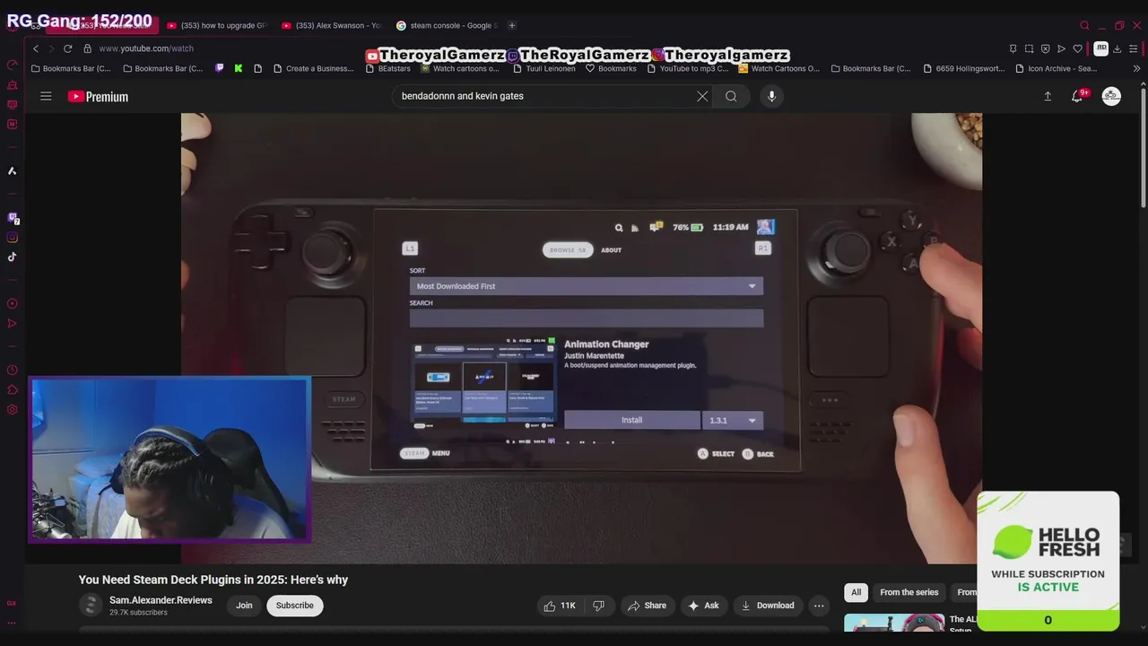Open the Watch cartoons o... bookmark

point(459,68)
